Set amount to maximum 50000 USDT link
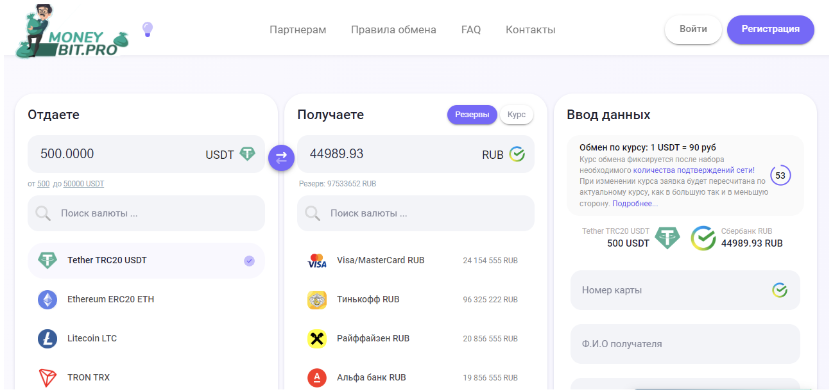833x392 pixels. (x=83, y=184)
